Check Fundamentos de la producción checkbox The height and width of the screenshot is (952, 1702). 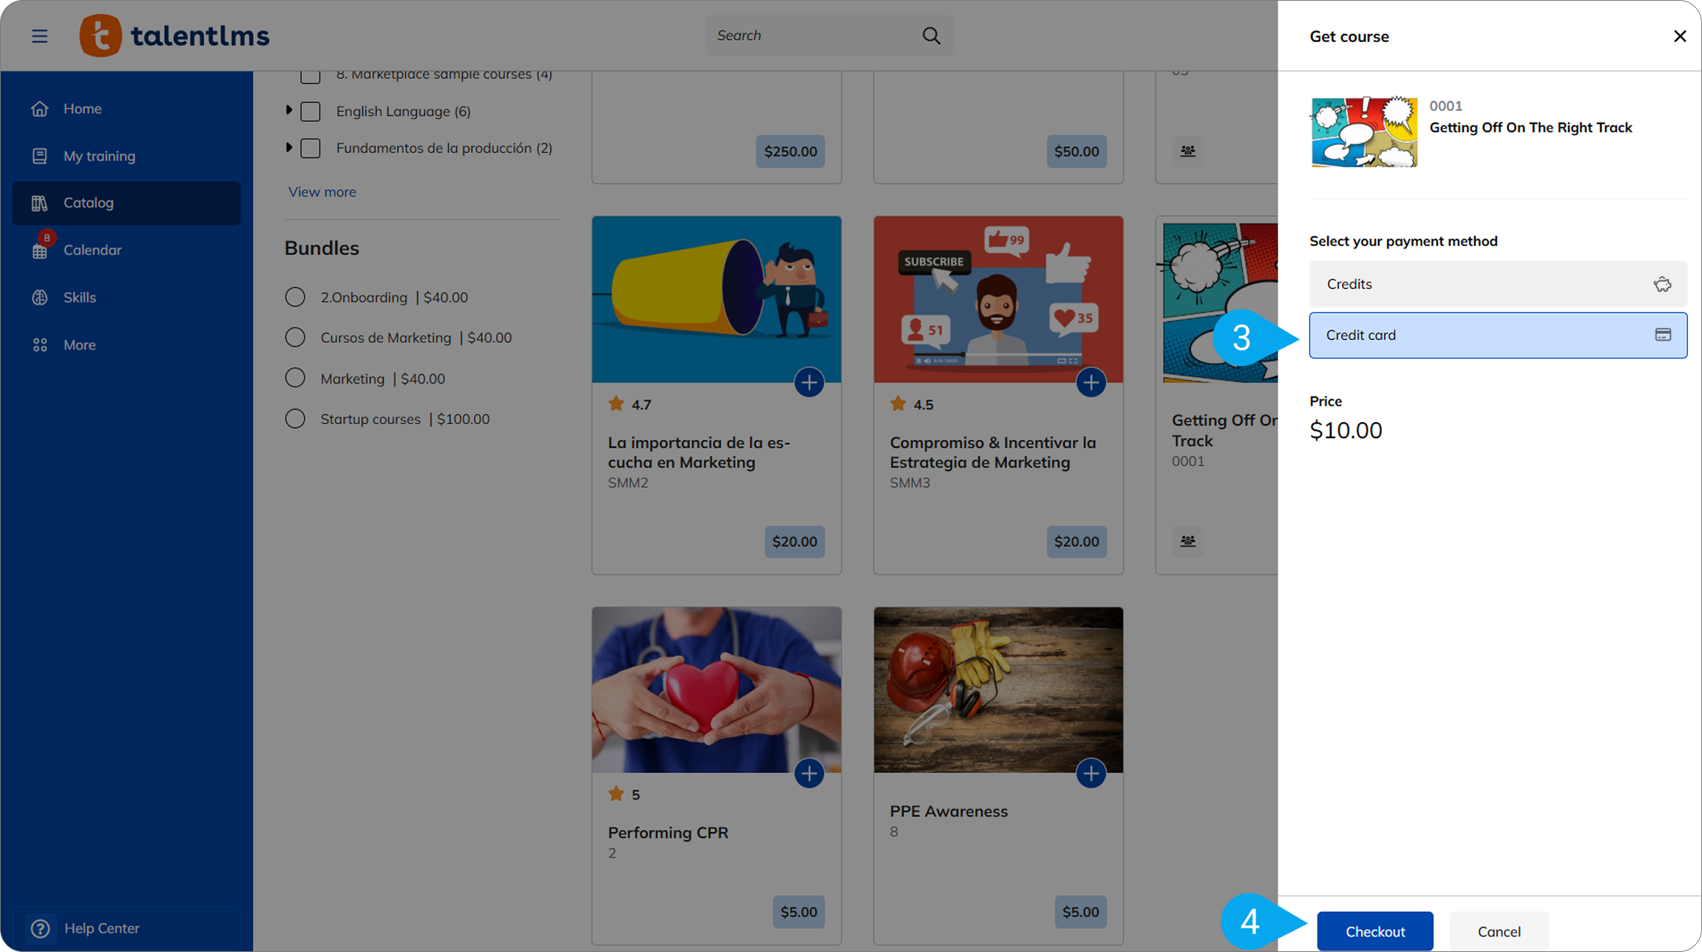click(311, 149)
